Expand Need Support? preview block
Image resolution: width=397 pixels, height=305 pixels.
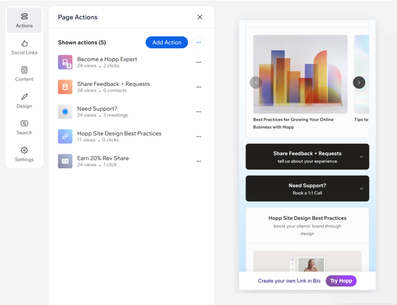tap(307, 188)
